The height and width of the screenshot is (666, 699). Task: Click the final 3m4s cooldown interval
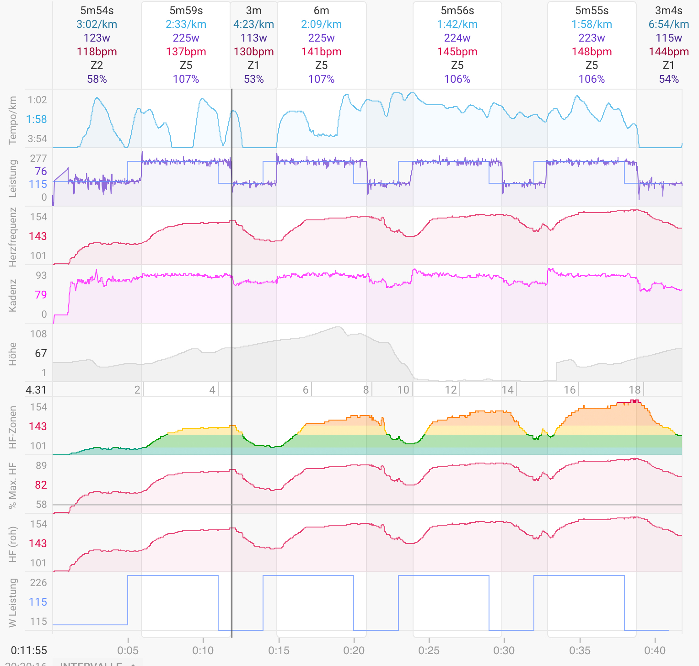[x=668, y=44]
